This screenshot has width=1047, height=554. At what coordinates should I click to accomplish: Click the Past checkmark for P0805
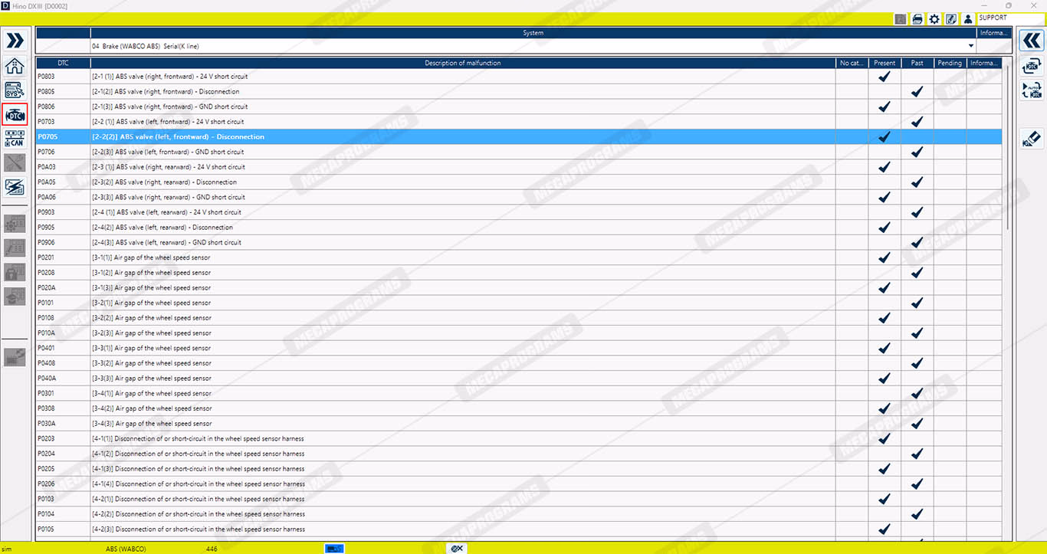tap(917, 92)
